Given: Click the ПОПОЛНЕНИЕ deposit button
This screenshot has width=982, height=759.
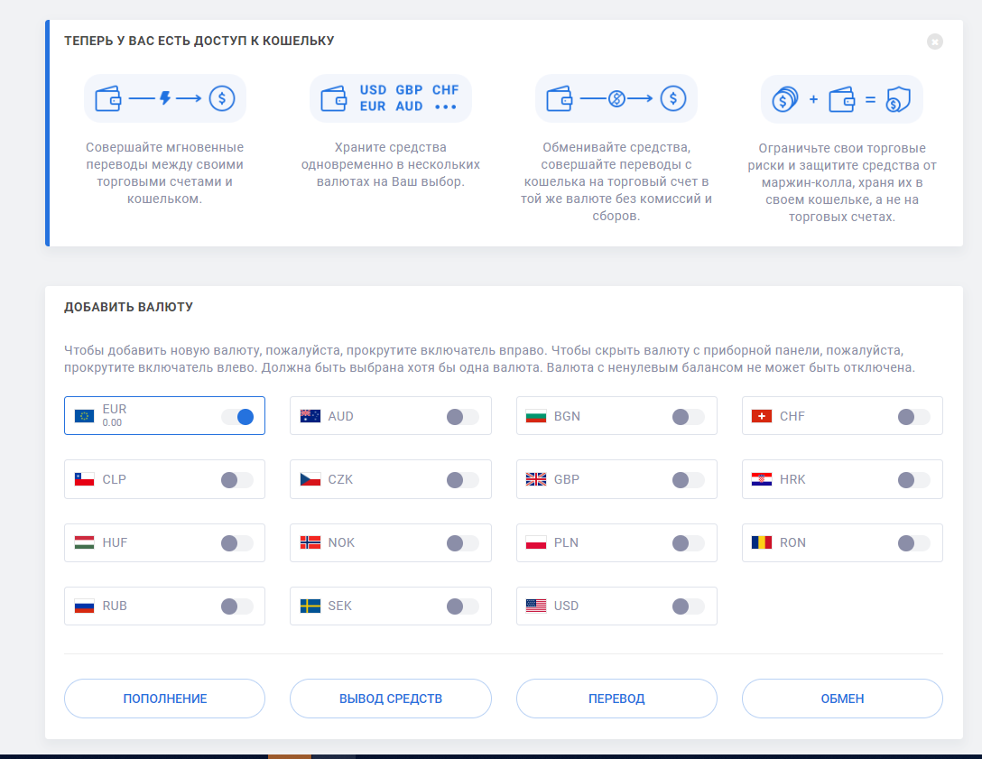Looking at the screenshot, I should tap(164, 699).
